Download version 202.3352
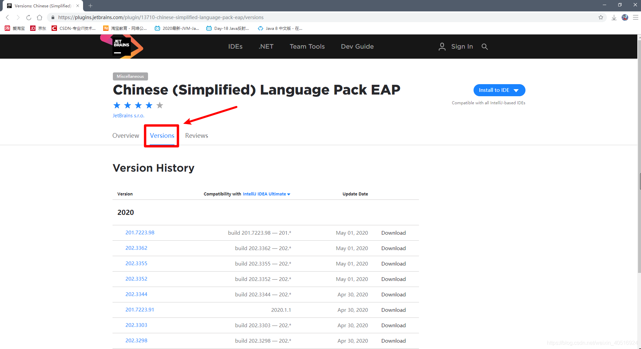Screen dimensions: 641x349 point(394,279)
